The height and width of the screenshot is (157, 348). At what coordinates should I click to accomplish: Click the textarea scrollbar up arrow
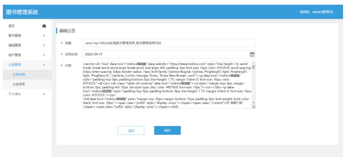[x=254, y=63]
